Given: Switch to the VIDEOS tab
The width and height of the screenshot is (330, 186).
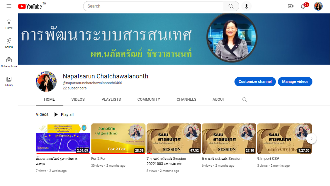Looking at the screenshot, I should pos(78,99).
